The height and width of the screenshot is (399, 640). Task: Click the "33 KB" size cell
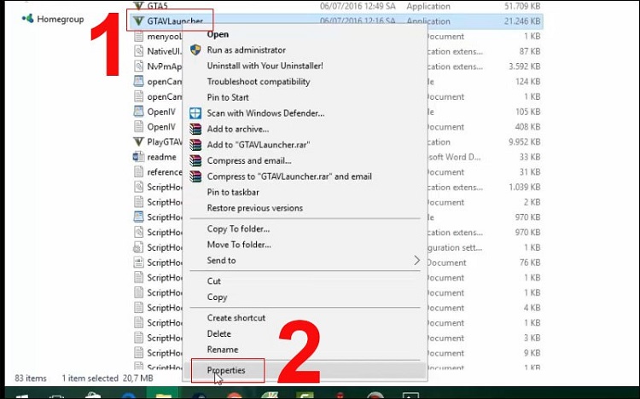(530, 157)
